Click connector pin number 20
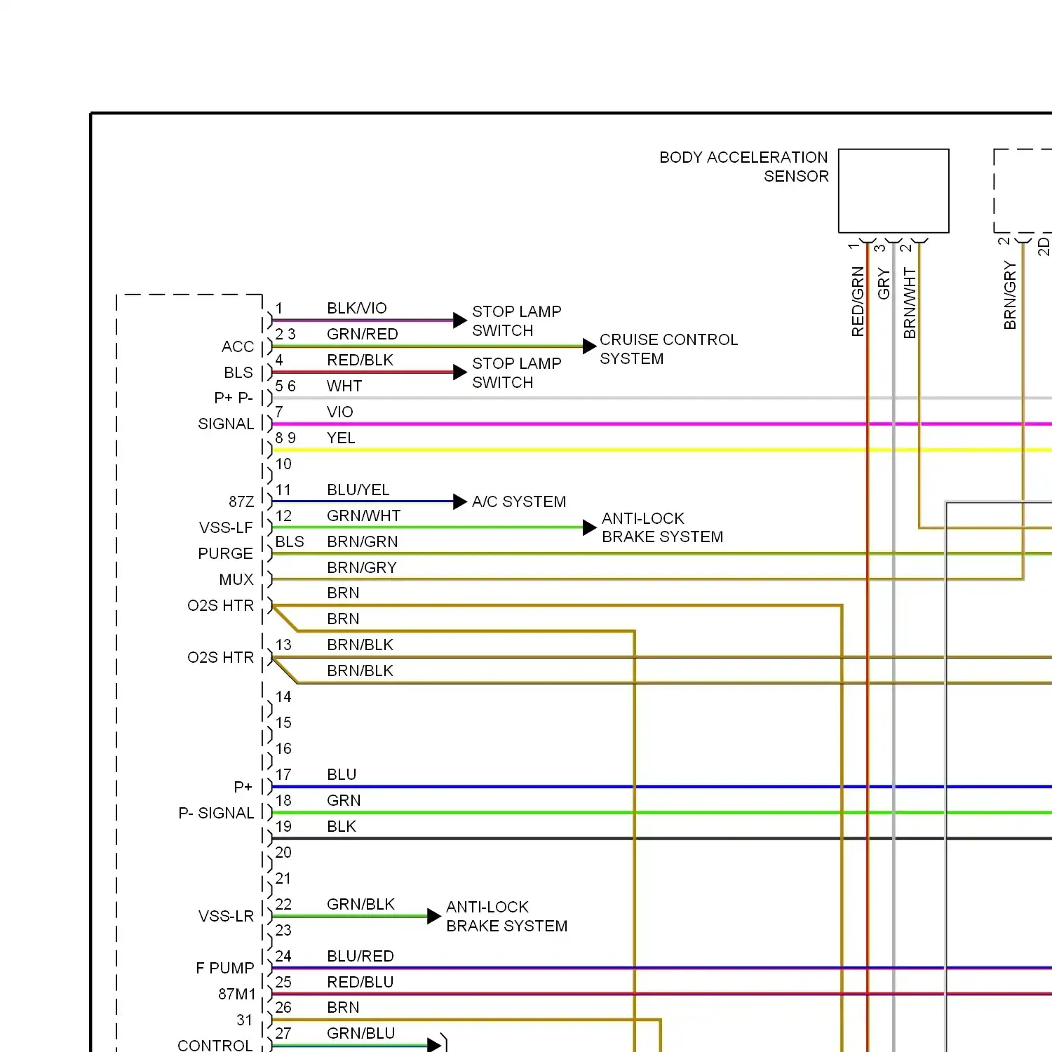 283,852
